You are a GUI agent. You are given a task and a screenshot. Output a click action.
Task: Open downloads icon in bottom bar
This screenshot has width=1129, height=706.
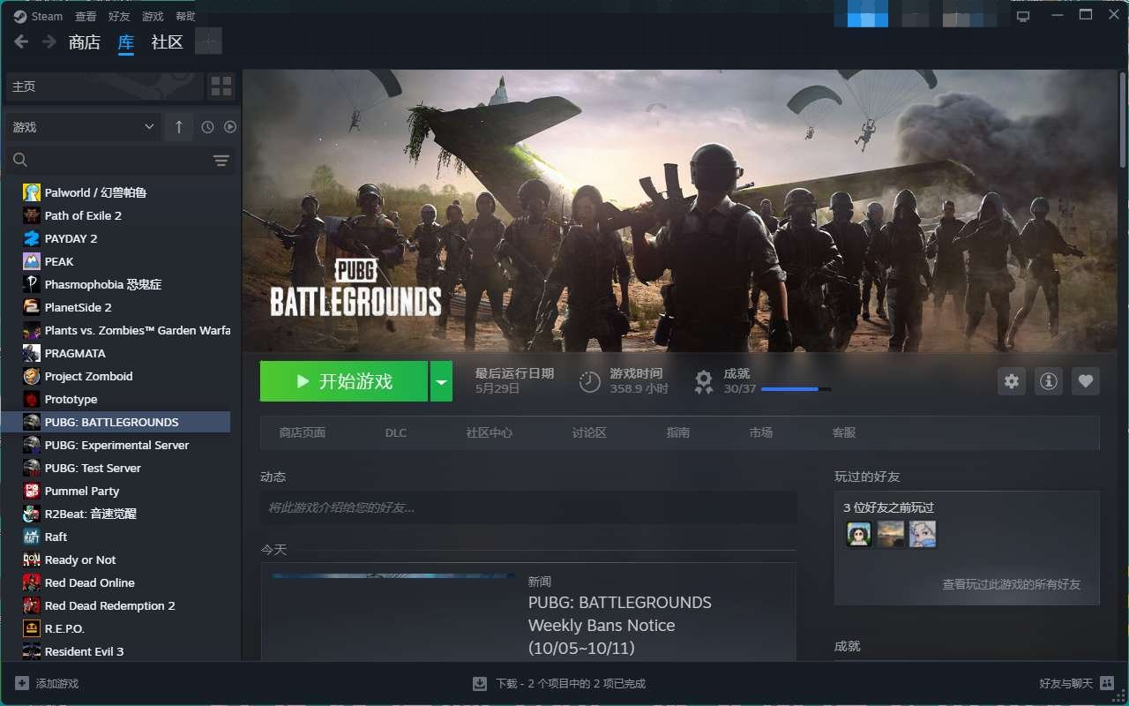[480, 683]
